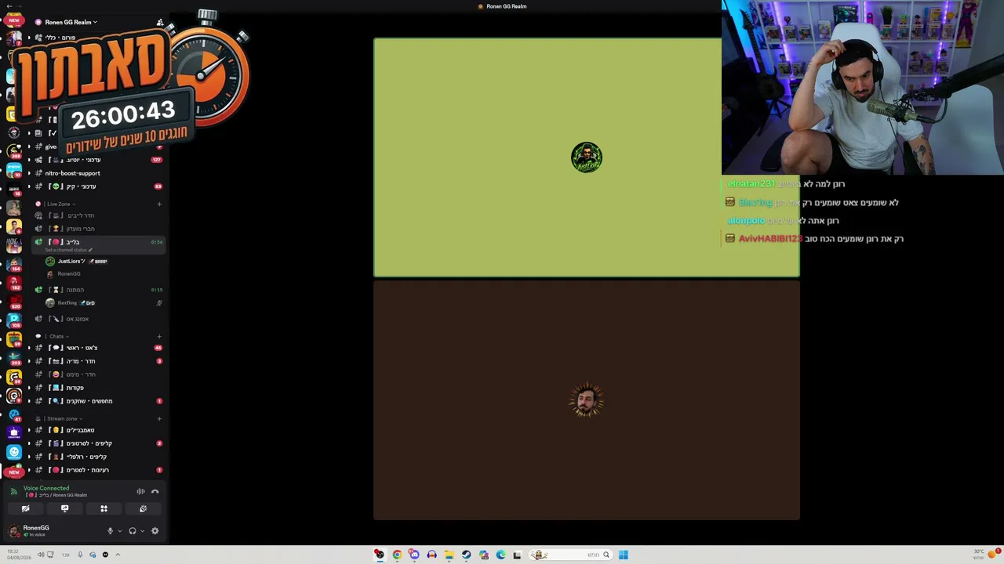The width and height of the screenshot is (1004, 564).
Task: Open the magnifier emoji text channel
Action: click(98, 401)
